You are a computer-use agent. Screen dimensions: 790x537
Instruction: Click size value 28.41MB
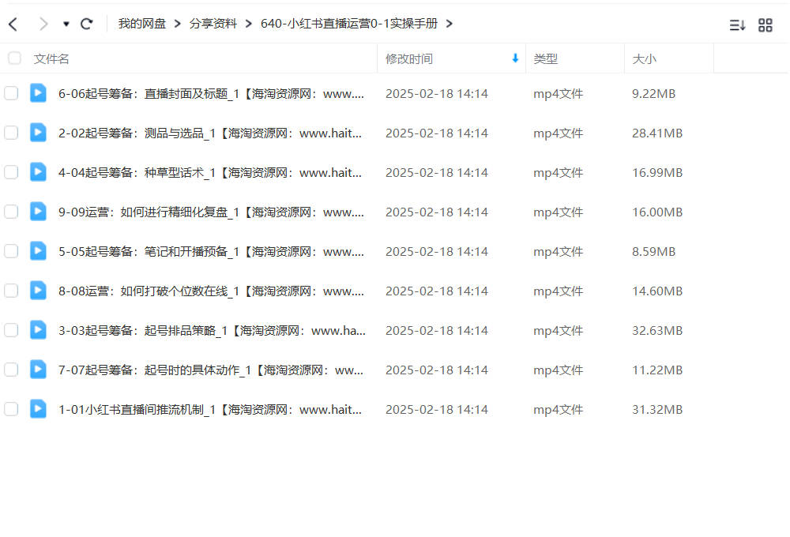657,133
